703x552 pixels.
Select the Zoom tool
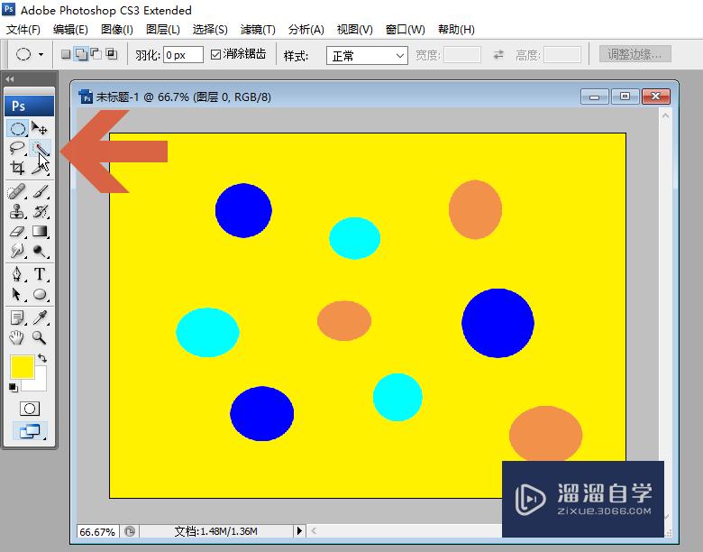(x=40, y=337)
